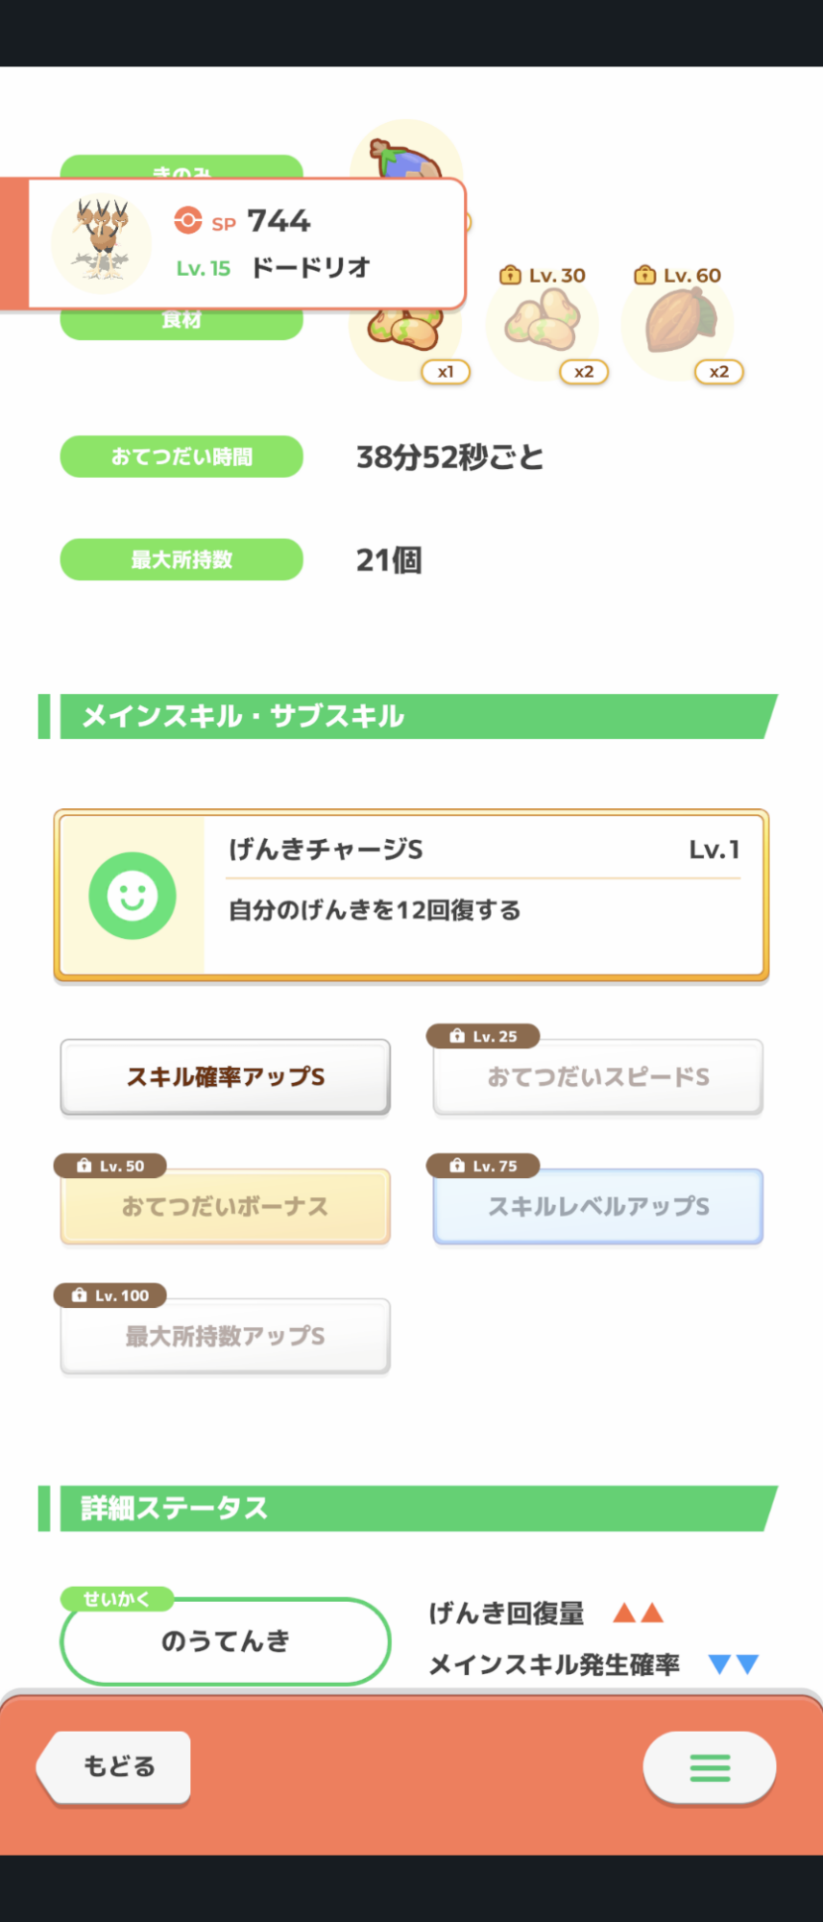Tap the lock icon on Lv. 25 subskill

coord(457,1036)
